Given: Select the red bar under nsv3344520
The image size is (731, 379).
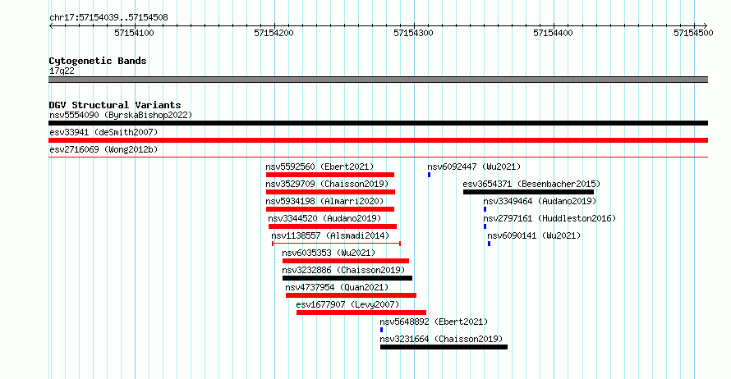Looking at the screenshot, I should point(333,226).
